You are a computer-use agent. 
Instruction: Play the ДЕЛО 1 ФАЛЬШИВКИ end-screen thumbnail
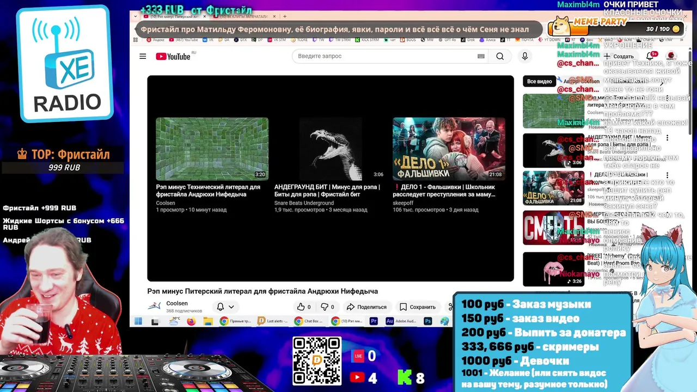449,149
